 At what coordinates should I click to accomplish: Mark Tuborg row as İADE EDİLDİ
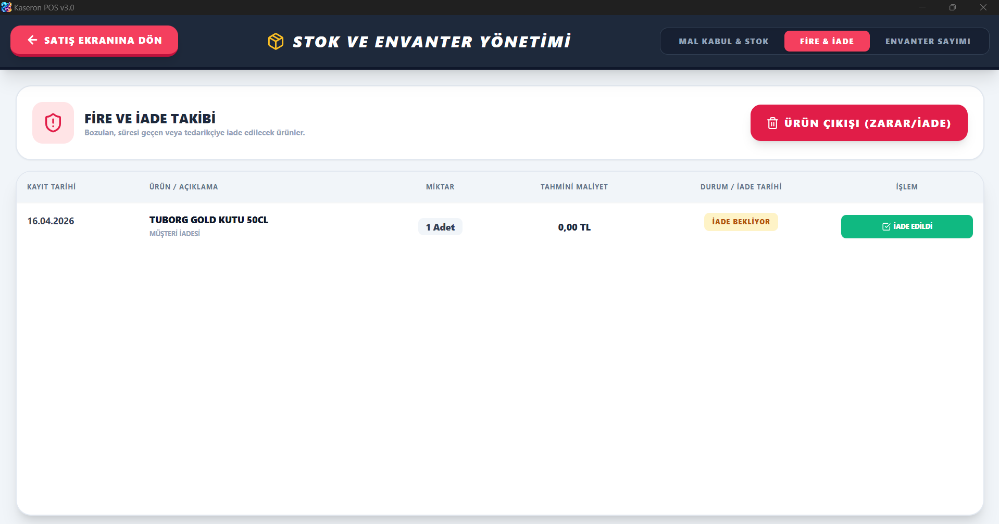(x=906, y=227)
